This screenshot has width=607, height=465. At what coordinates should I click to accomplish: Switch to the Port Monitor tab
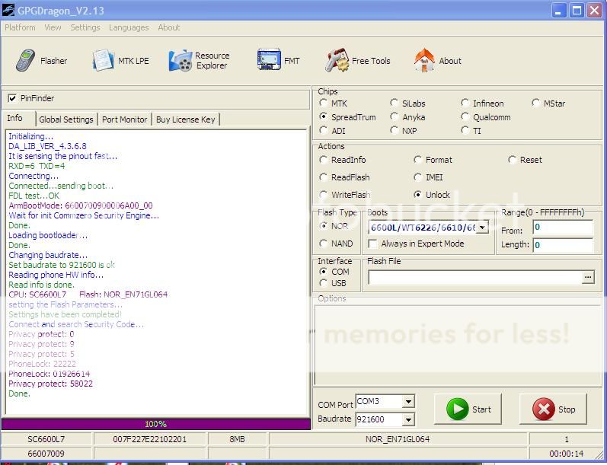pos(124,119)
